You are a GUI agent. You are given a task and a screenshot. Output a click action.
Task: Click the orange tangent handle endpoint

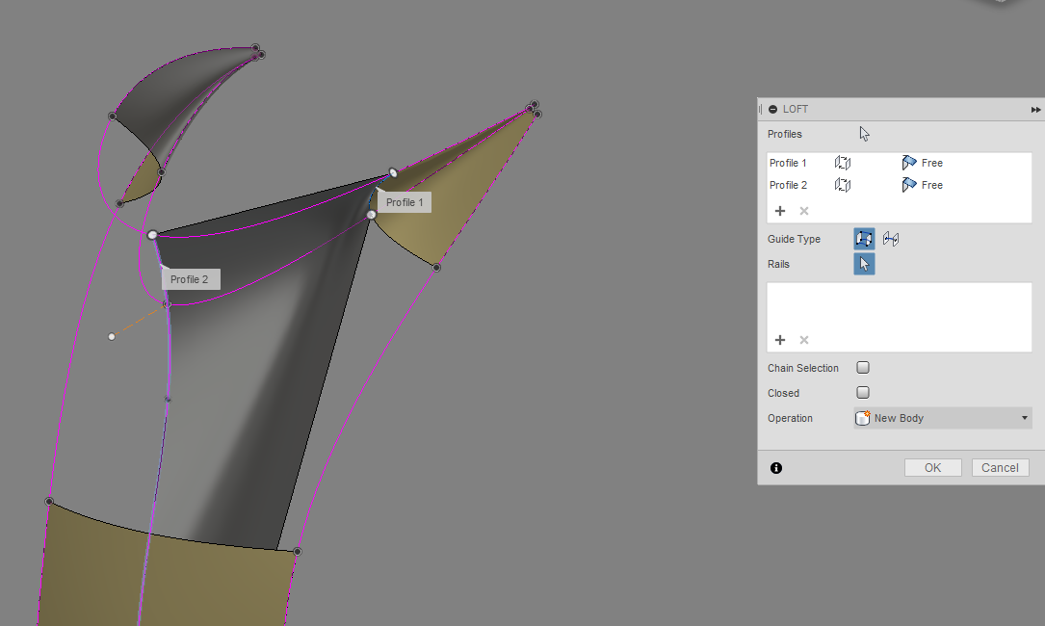click(x=112, y=337)
